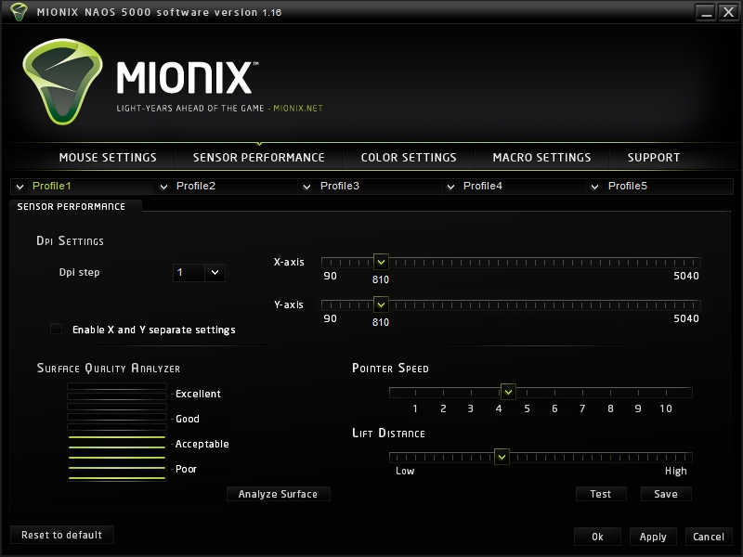Click the large Mionix logo emblem

(x=62, y=82)
